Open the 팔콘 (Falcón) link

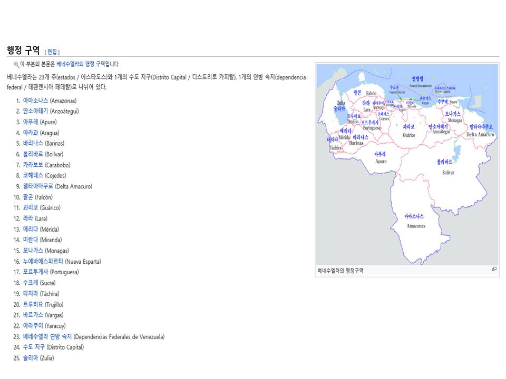click(28, 197)
